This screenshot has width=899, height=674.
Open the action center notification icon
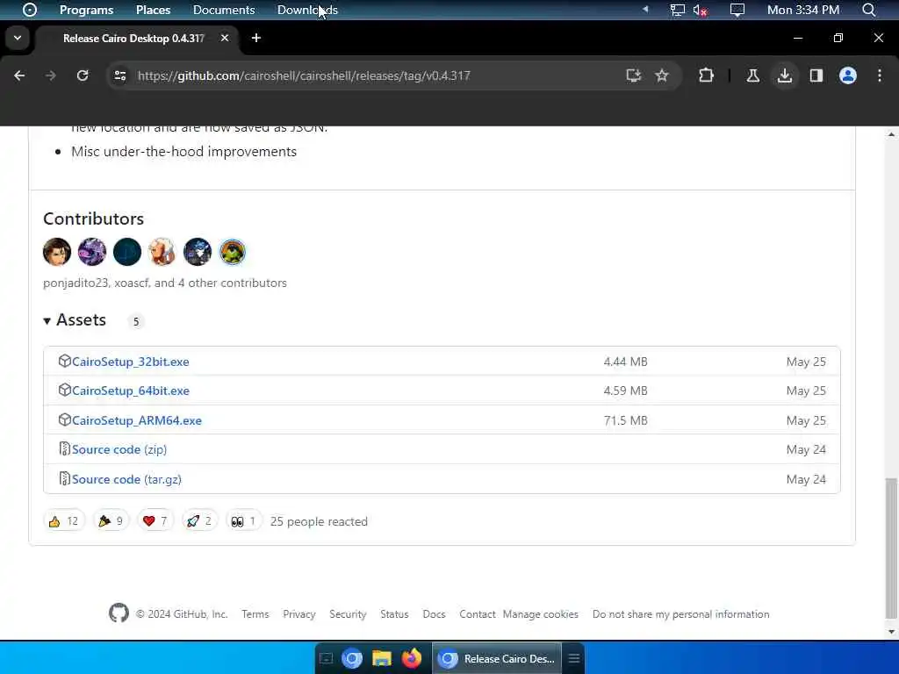click(x=737, y=10)
